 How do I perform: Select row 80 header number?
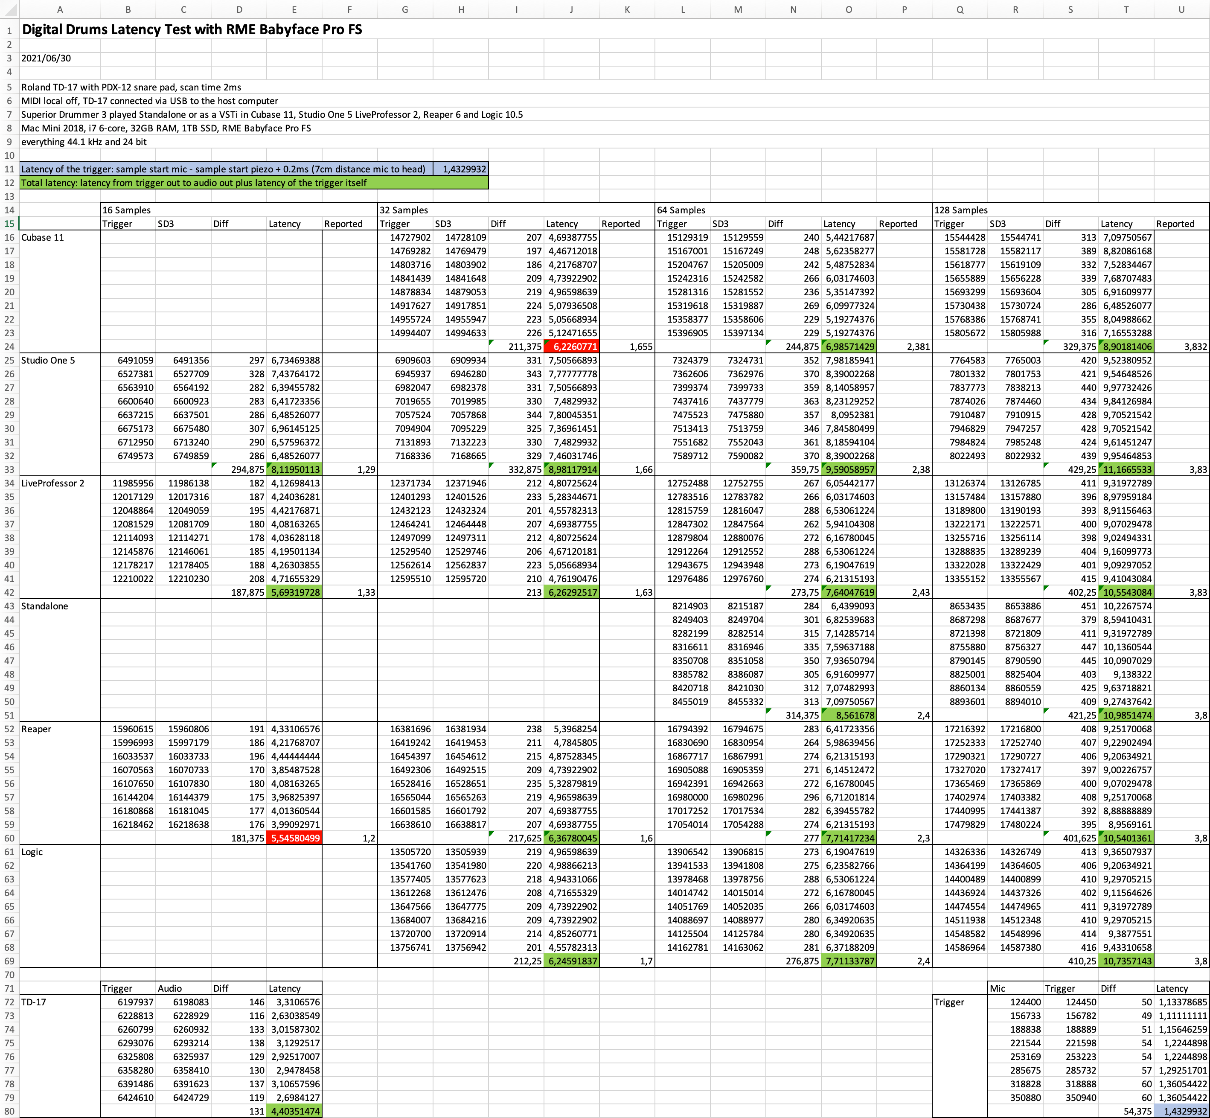pyautogui.click(x=9, y=1111)
